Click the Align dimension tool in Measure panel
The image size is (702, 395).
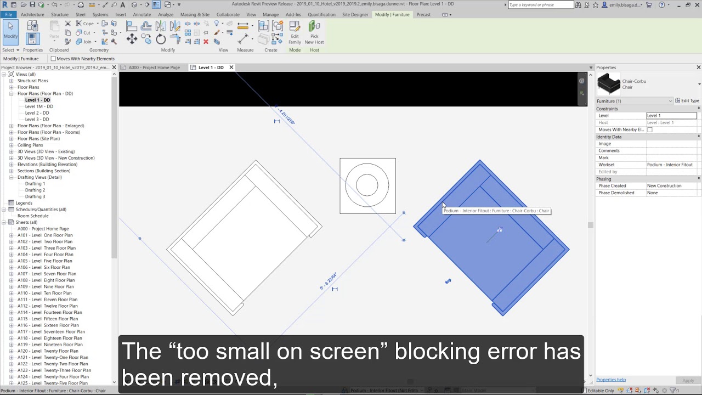243,24
